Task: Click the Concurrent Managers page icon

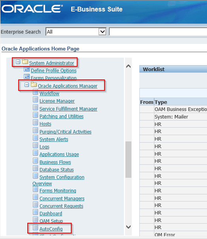Action: (36, 197)
